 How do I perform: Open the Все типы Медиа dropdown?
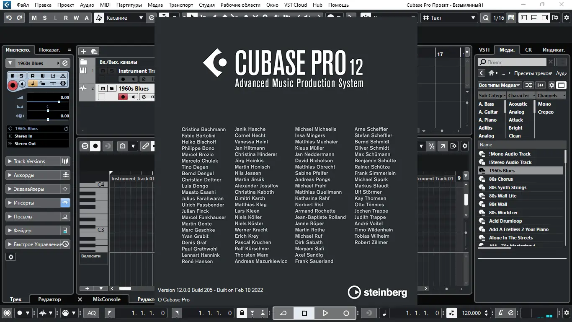tap(500, 85)
